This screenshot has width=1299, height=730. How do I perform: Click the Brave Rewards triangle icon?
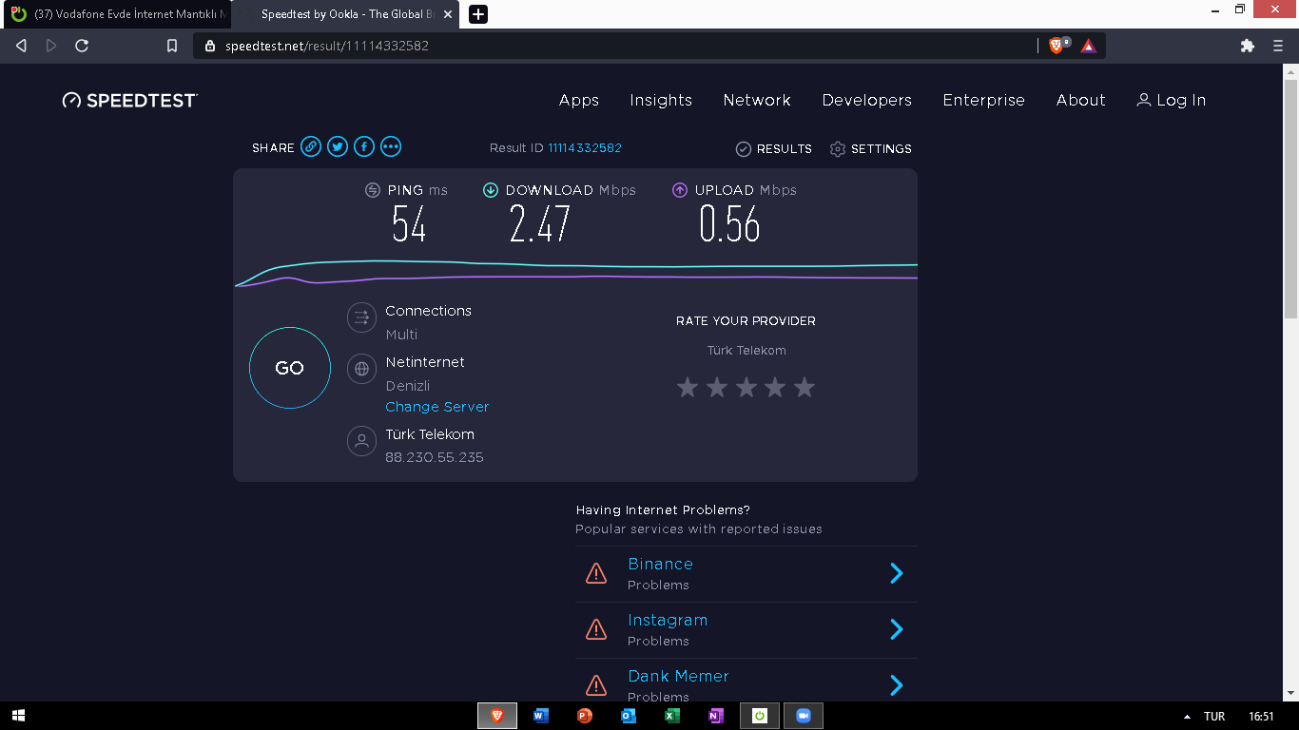click(x=1089, y=46)
